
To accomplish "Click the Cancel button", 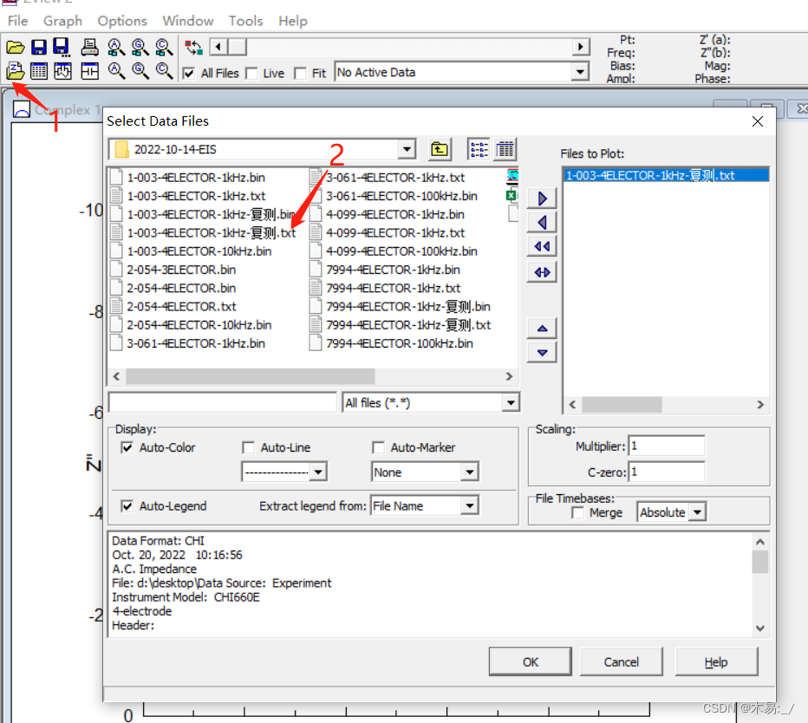I will pyautogui.click(x=622, y=661).
